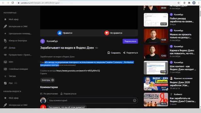Click the red Dislike thumbs-down icon
201x113 pixels.
pyautogui.click(x=107, y=33)
